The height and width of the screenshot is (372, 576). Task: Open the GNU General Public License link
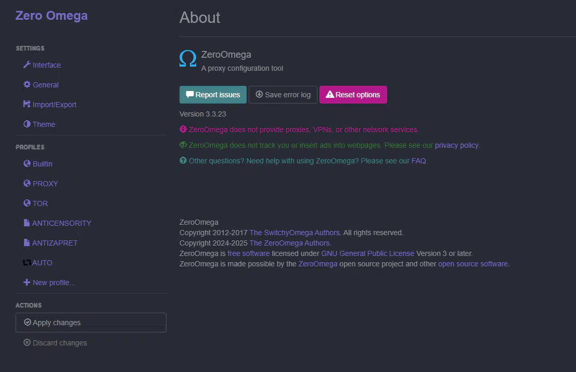click(368, 253)
